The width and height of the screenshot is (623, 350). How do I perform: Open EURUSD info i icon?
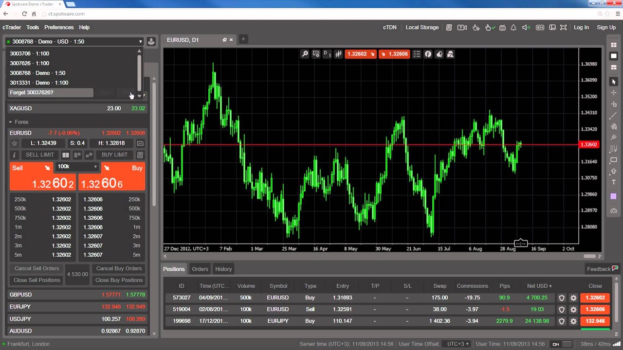click(x=14, y=155)
